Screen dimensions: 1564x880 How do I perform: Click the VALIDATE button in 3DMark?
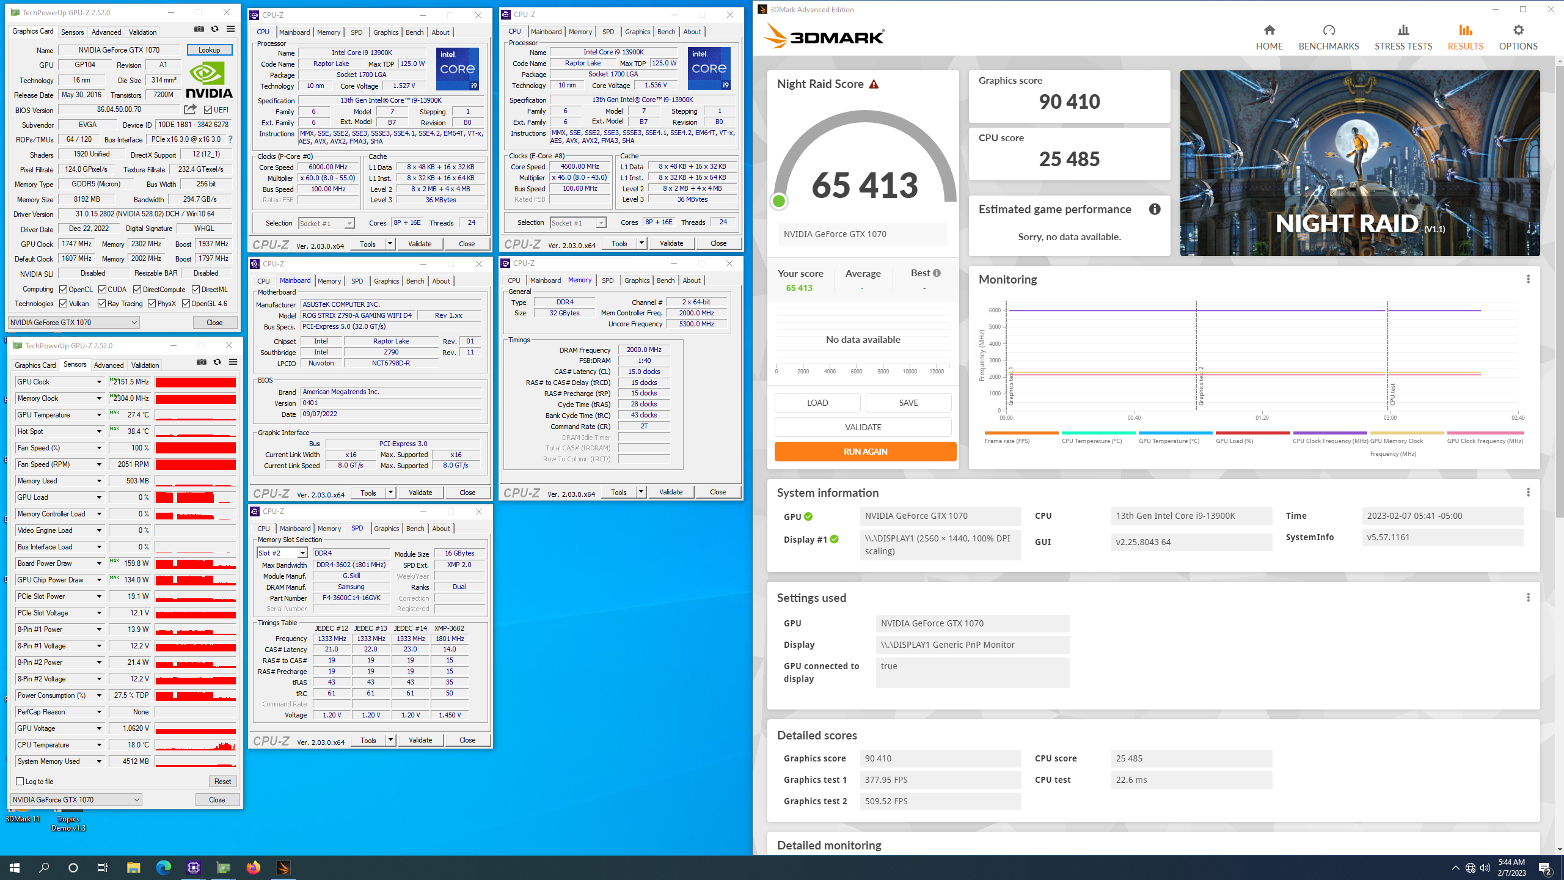coord(863,427)
